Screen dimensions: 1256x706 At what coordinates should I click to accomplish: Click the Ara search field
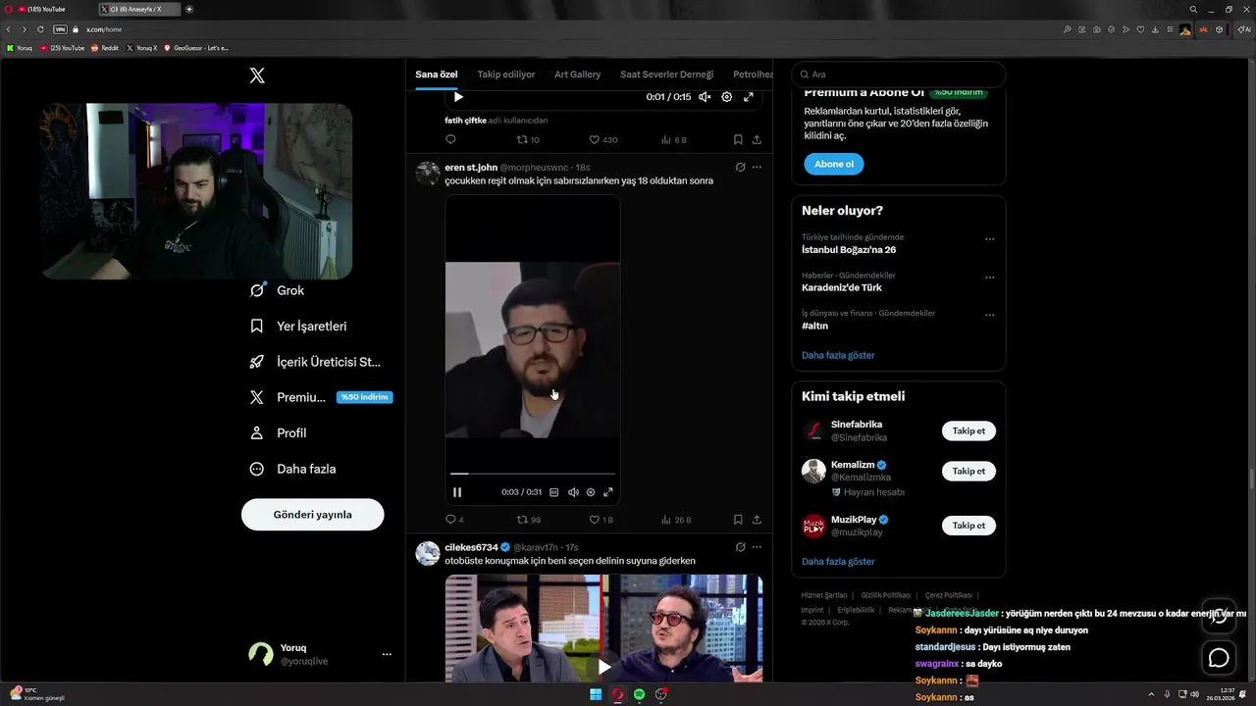coord(899,75)
